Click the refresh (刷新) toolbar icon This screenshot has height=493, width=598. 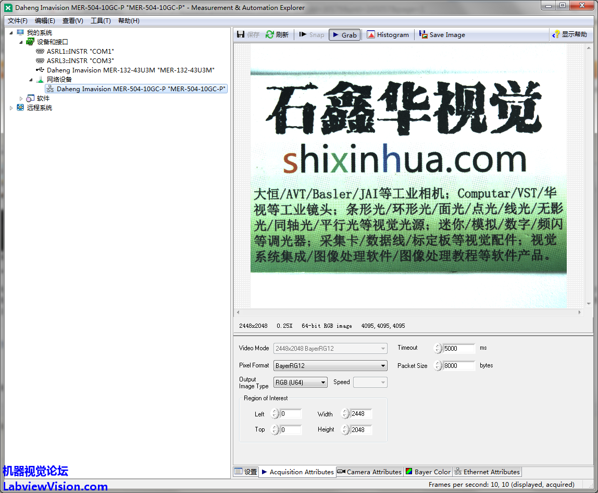270,35
